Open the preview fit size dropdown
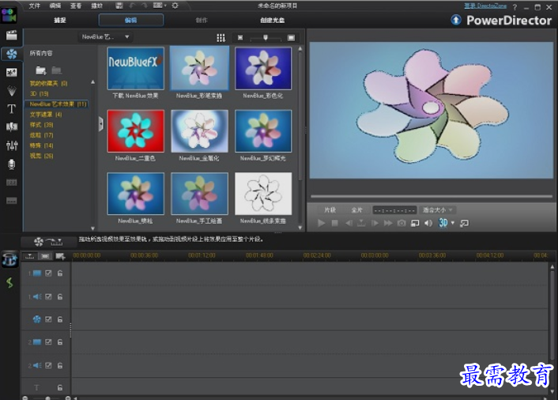Image resolution: width=558 pixels, height=400 pixels. point(437,210)
